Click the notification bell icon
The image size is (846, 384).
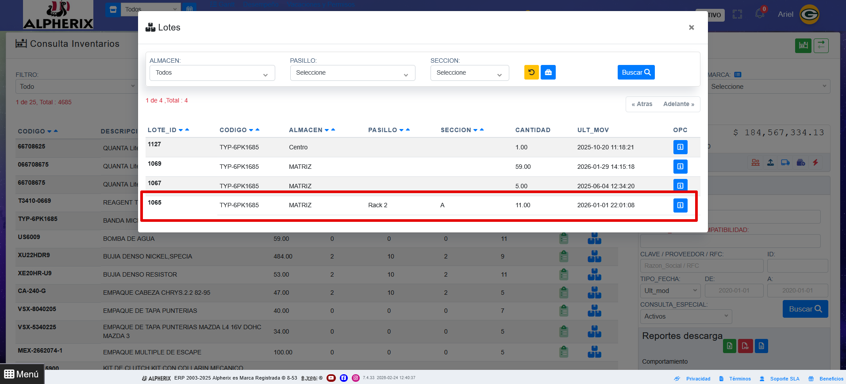coord(760,14)
